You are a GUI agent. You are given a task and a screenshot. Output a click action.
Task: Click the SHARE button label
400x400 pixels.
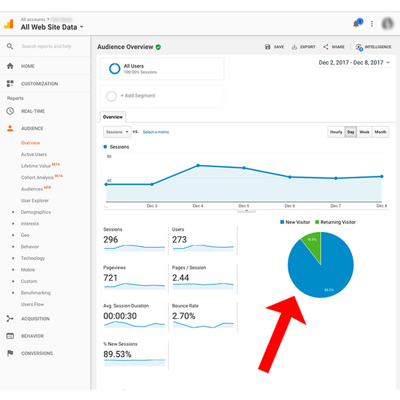338,47
